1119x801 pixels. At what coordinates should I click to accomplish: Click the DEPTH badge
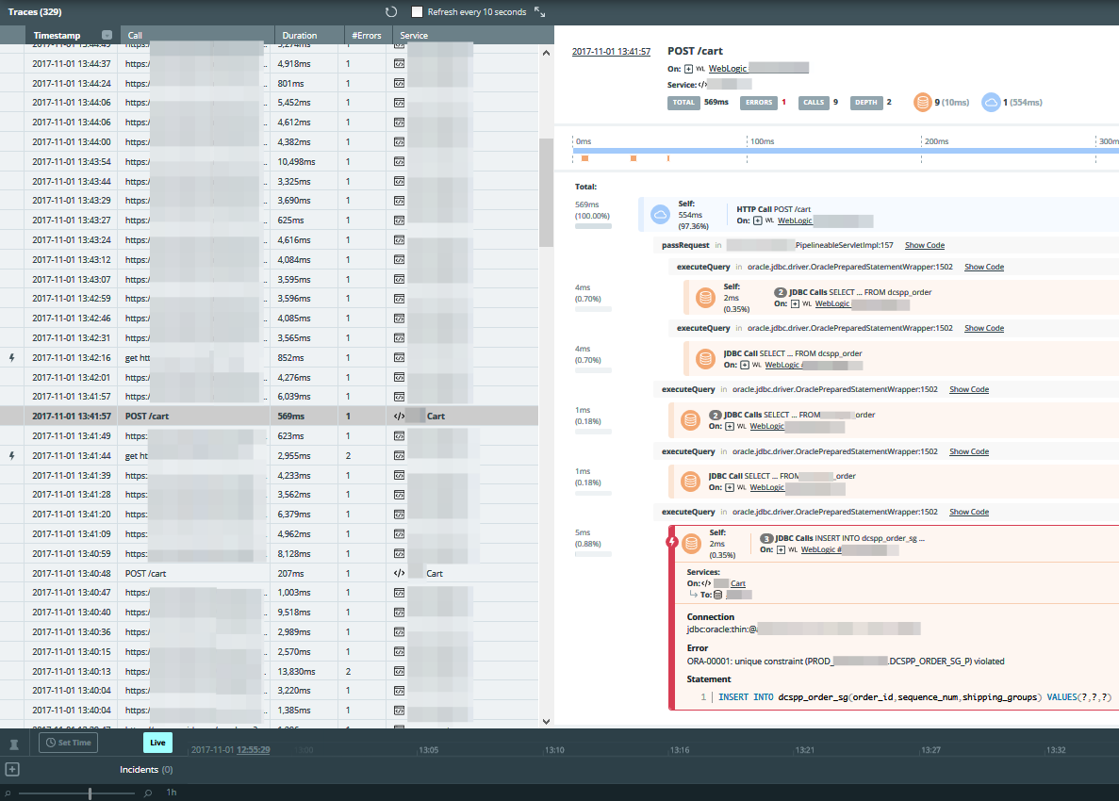pyautogui.click(x=865, y=103)
